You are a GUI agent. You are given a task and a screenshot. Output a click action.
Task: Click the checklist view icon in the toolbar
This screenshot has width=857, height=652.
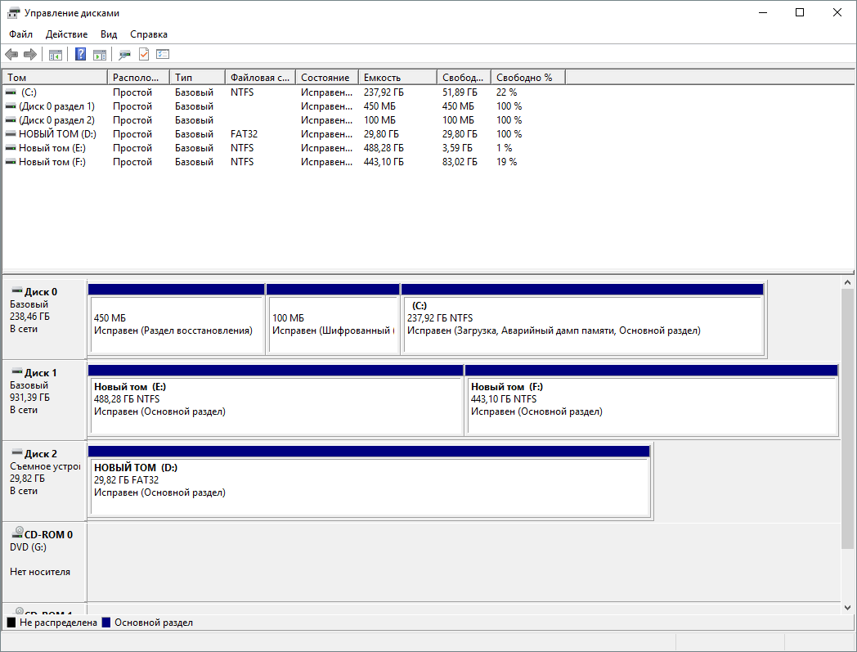pyautogui.click(x=163, y=55)
